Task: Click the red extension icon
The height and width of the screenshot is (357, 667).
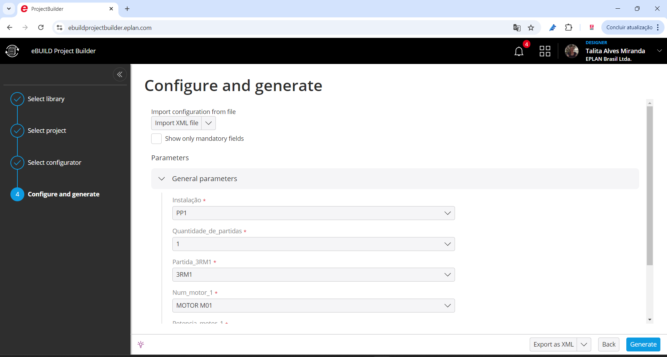Action: pos(592,27)
